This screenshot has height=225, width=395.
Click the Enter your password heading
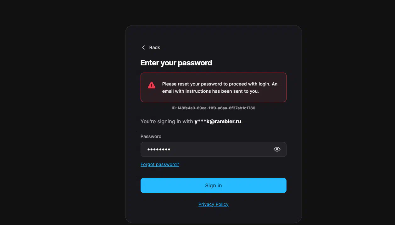pyautogui.click(x=176, y=63)
